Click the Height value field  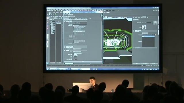pos(75,58)
